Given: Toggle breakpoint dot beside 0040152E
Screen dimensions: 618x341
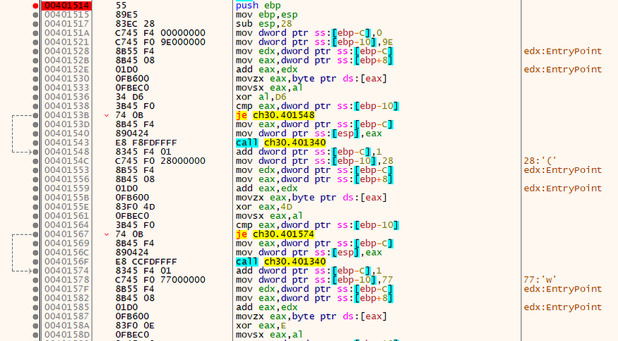Looking at the screenshot, I should coord(35,70).
